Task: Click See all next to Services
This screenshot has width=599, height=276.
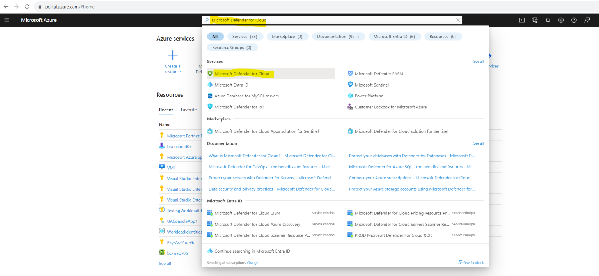Action: [x=478, y=62]
